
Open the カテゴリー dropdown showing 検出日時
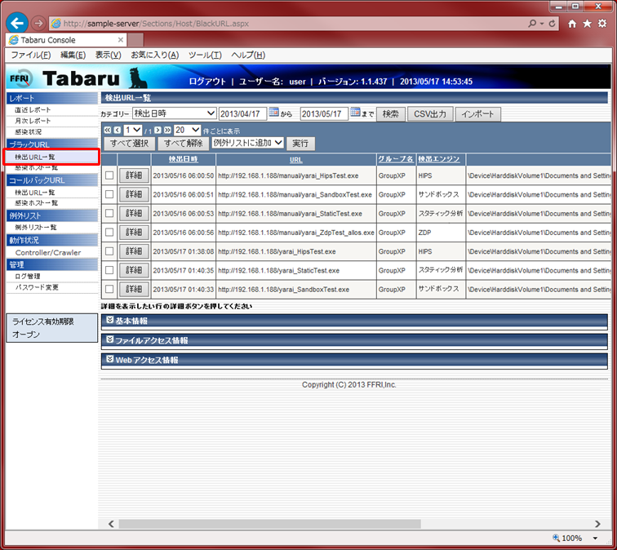pos(175,113)
